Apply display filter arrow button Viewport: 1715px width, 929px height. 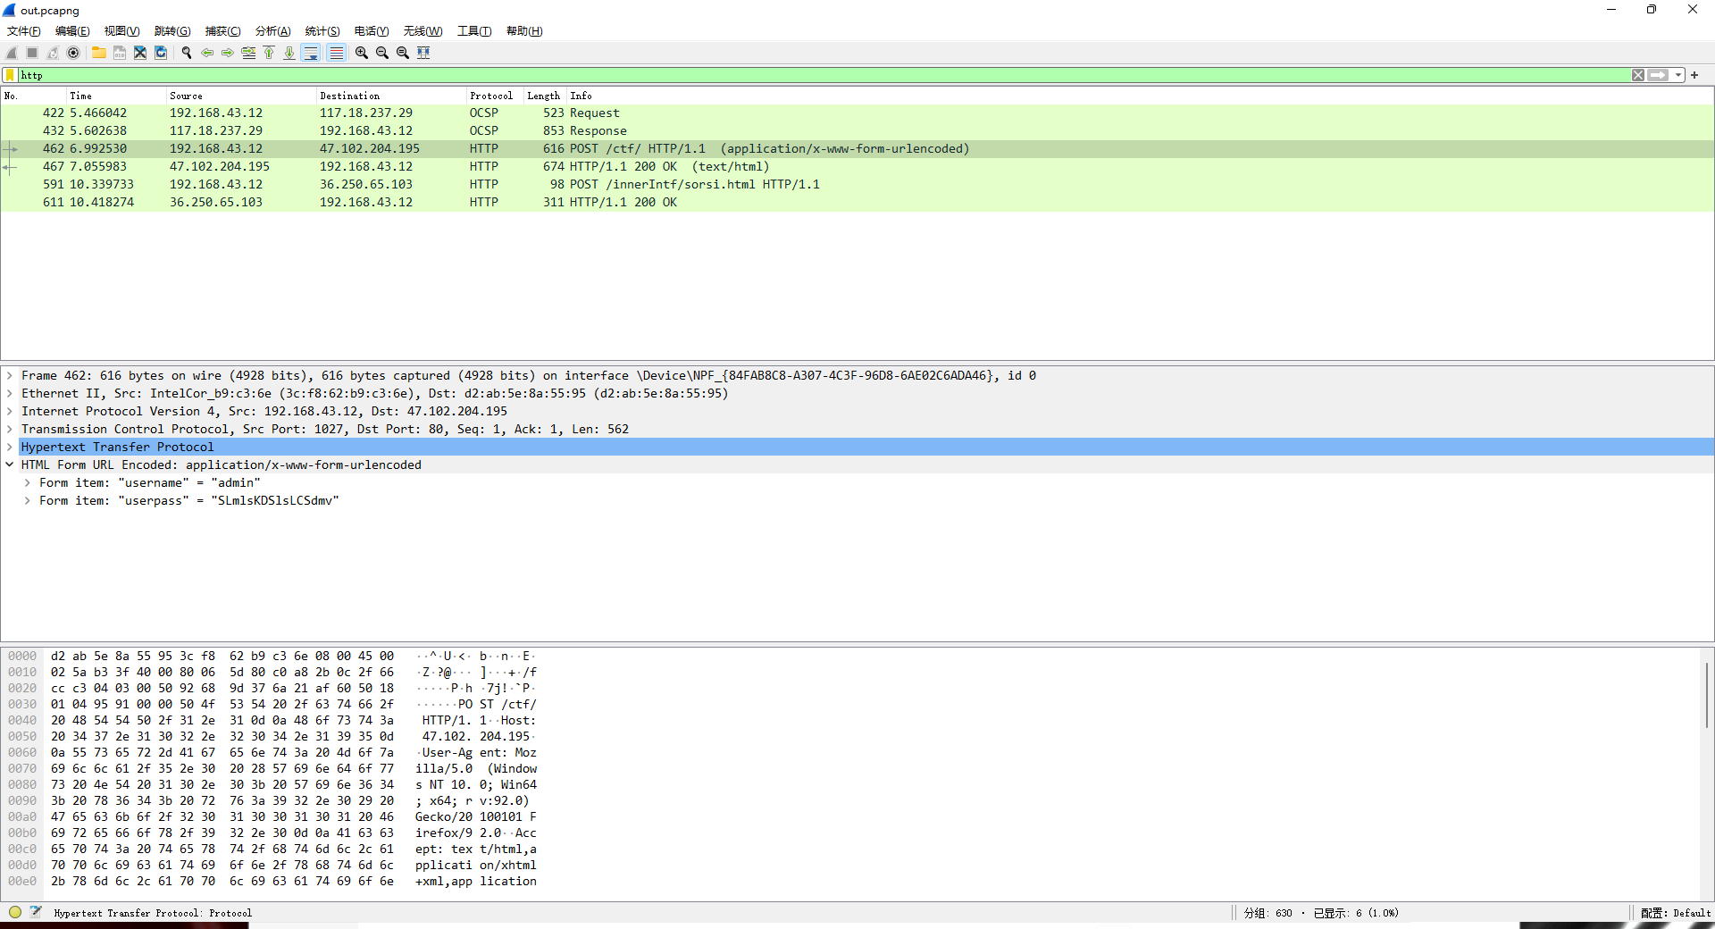click(1659, 75)
